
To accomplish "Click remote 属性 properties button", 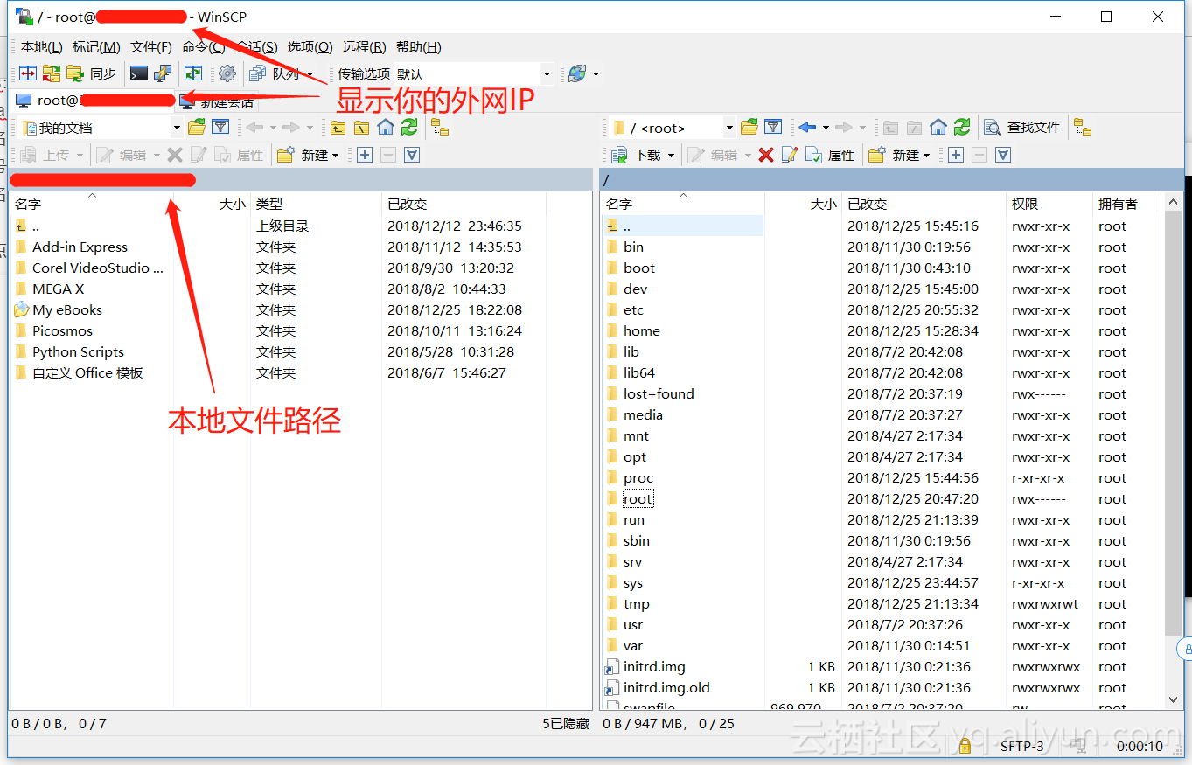I will pyautogui.click(x=831, y=155).
